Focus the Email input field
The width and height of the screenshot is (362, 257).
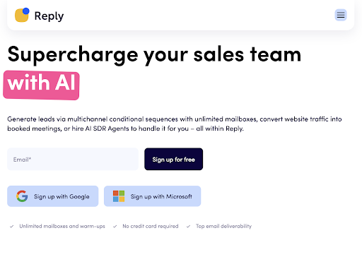73,159
